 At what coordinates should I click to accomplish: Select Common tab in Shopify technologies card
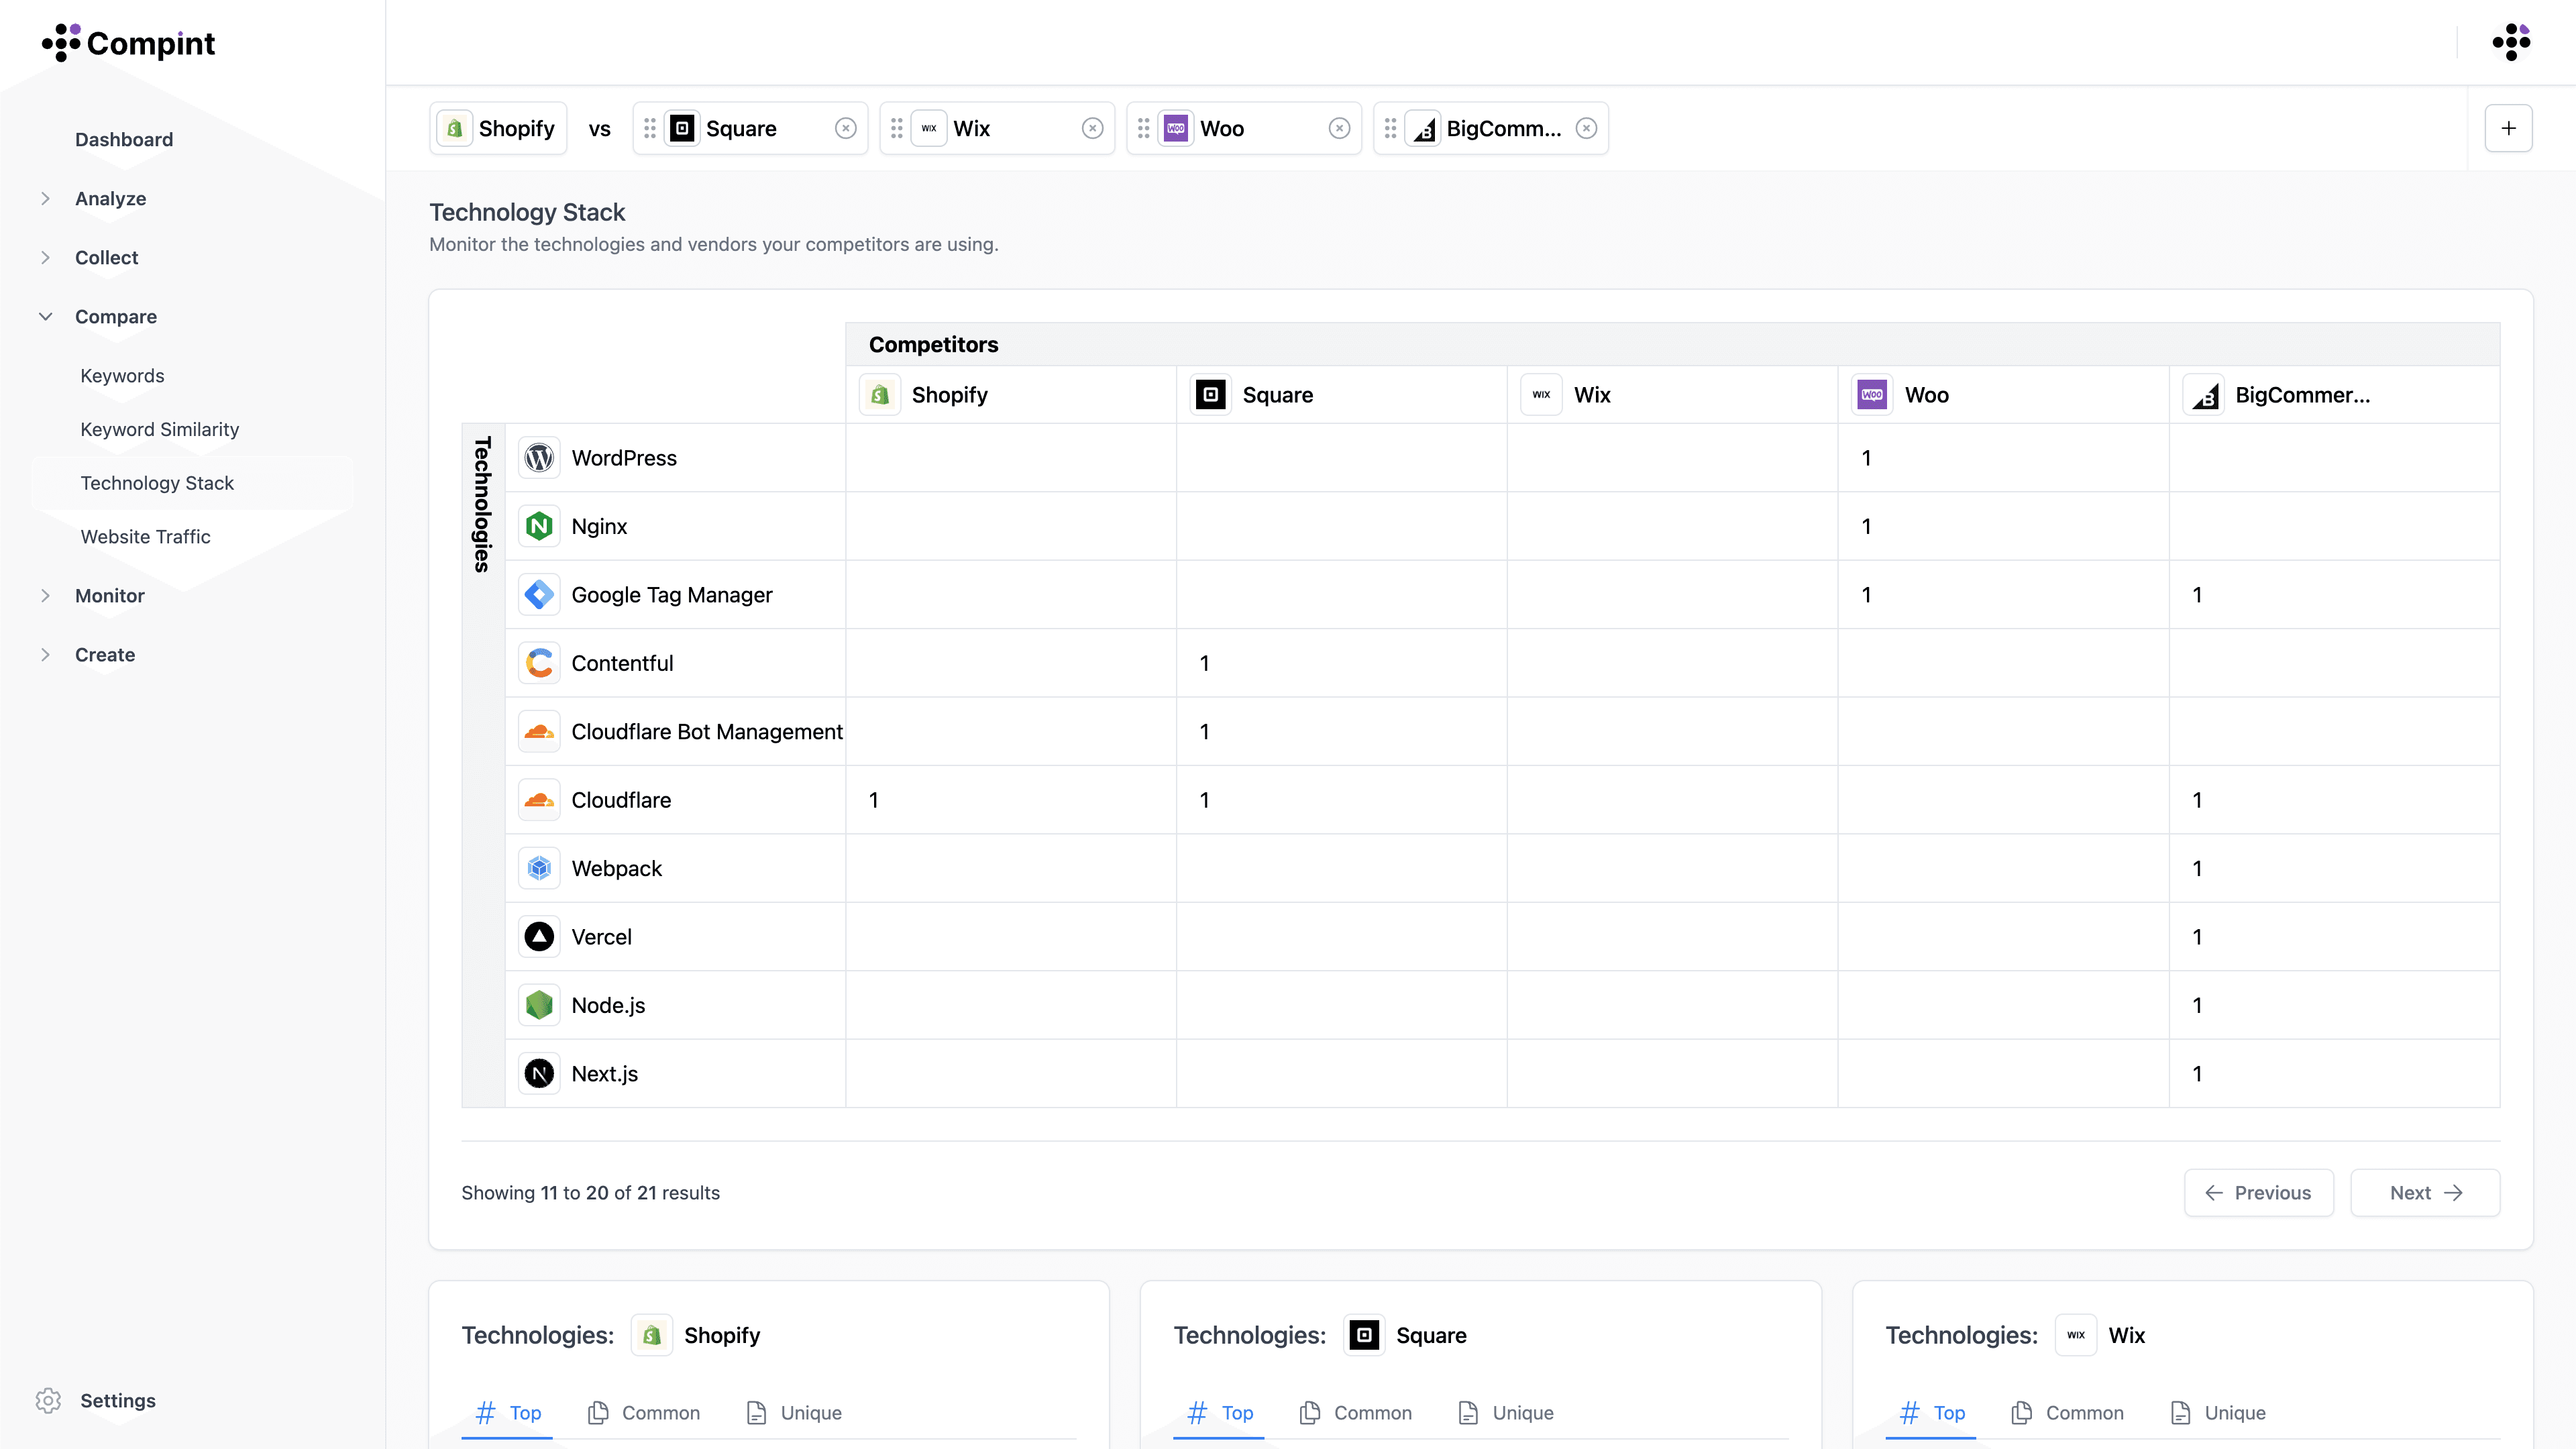(644, 1413)
